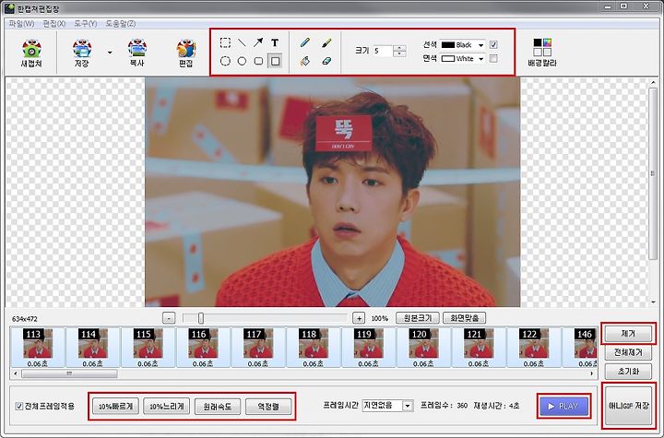Toggle the 전체프레임적용 checkbox
Image resolution: width=664 pixels, height=438 pixels.
point(19,407)
